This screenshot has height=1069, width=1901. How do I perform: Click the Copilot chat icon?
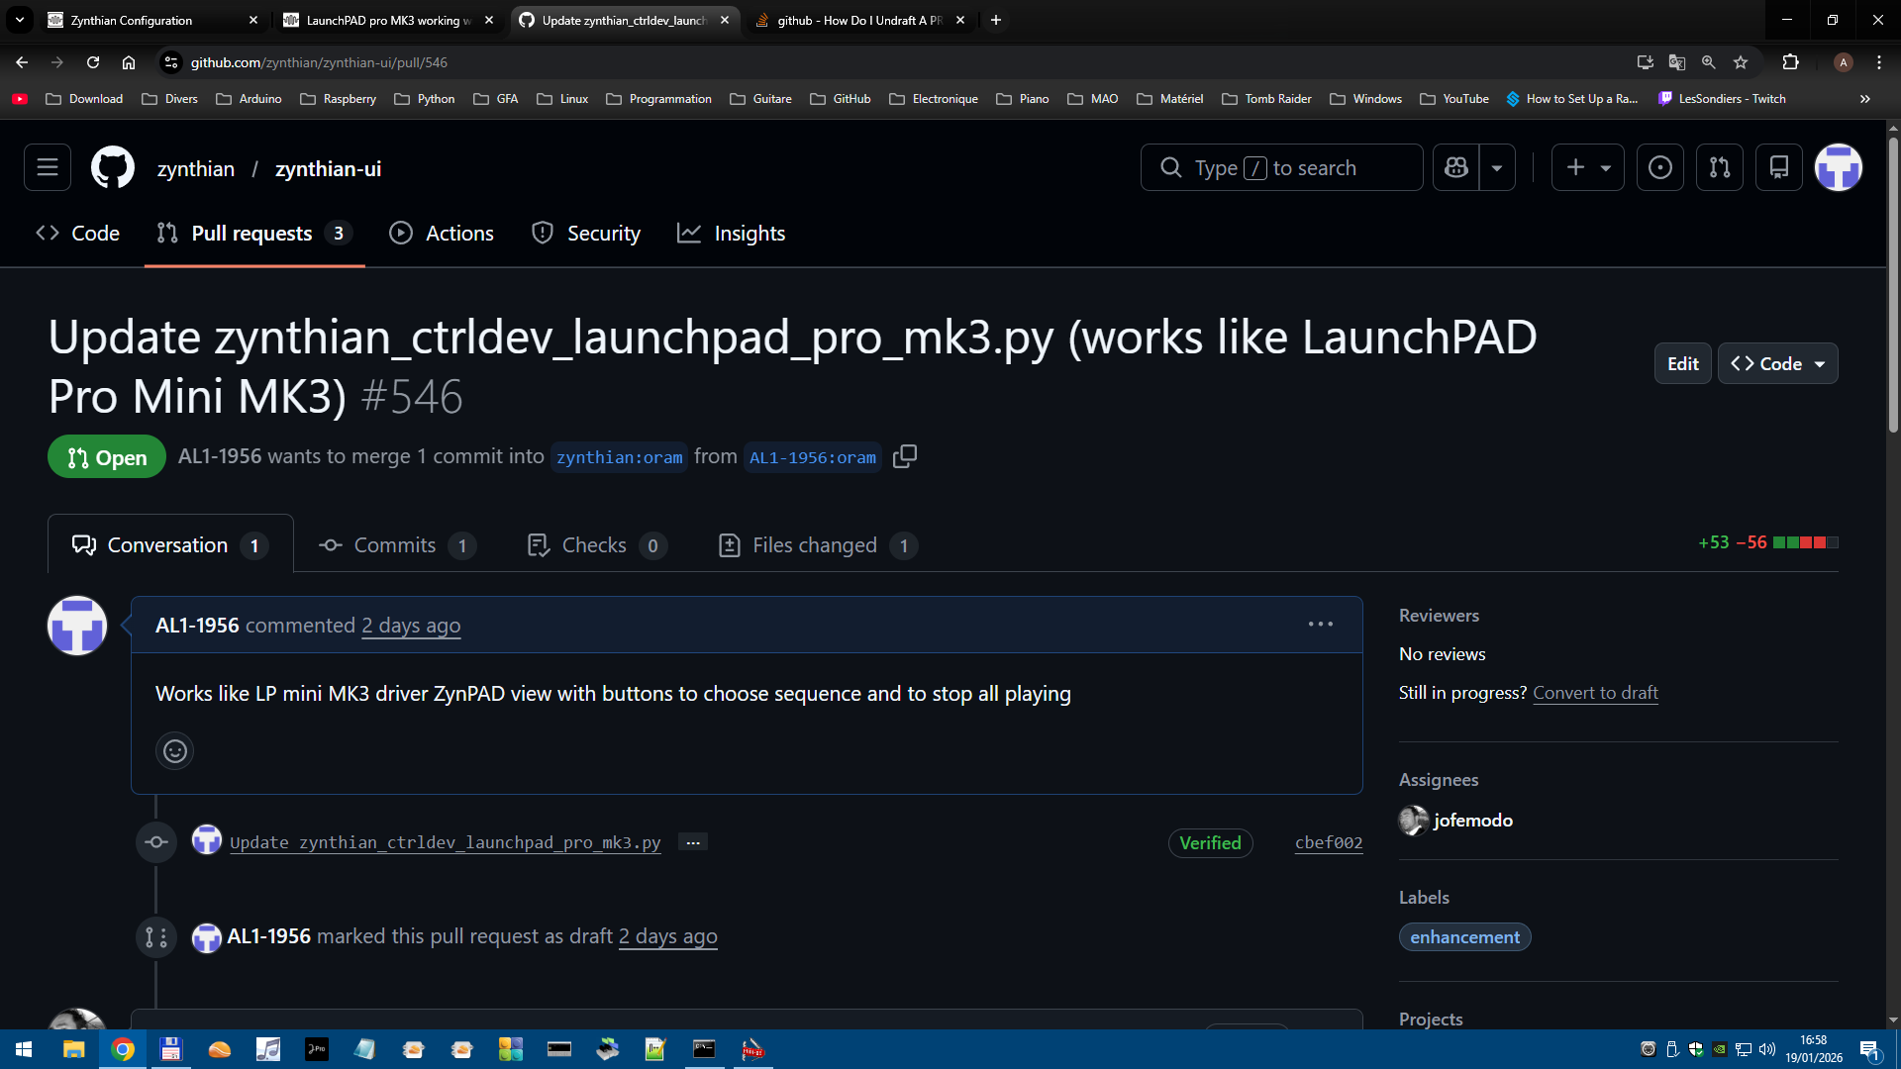(1455, 168)
